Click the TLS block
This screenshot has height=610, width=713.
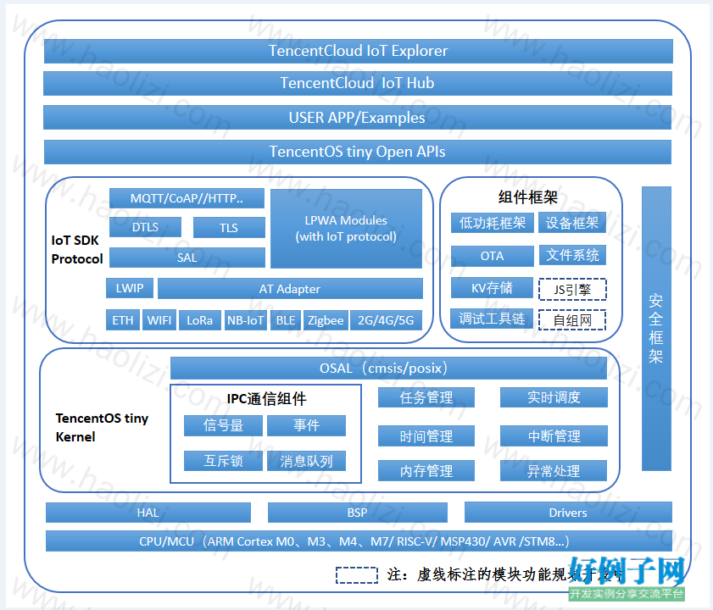coord(229,228)
